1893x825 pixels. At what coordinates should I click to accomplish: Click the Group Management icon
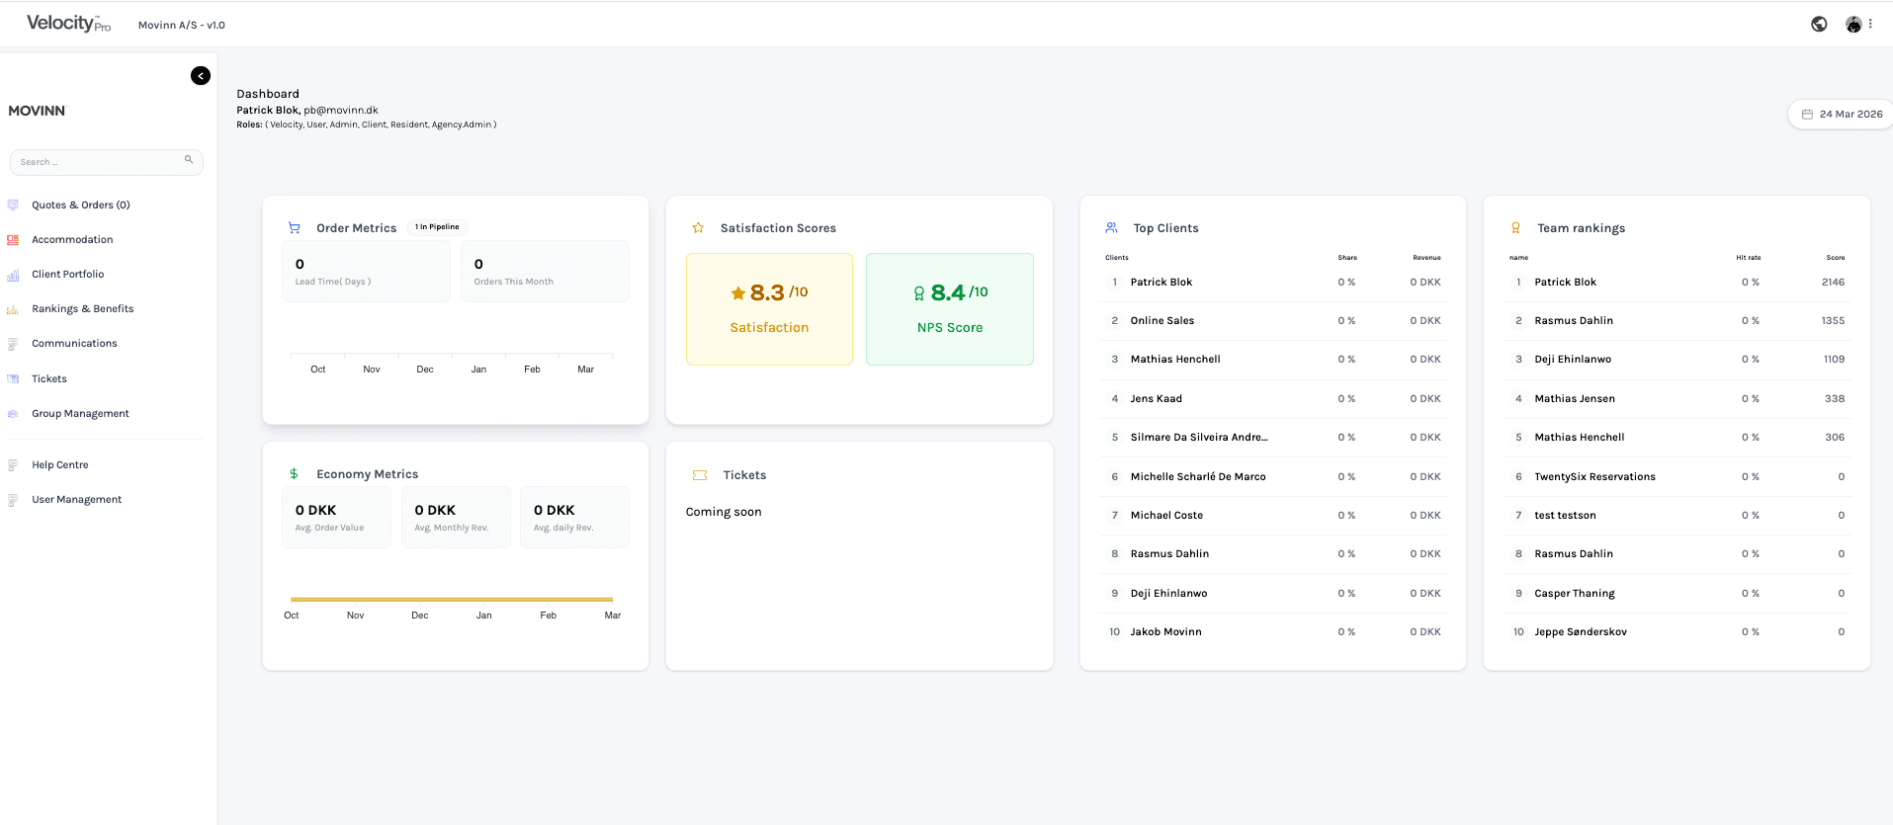(13, 413)
